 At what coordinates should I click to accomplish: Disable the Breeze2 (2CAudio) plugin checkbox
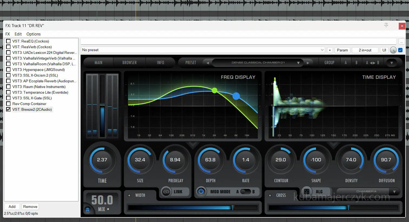pyautogui.click(x=8, y=109)
